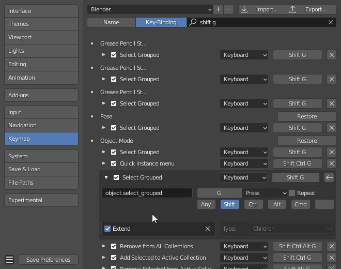
Task: Click the Import keymap button
Action: (x=262, y=9)
